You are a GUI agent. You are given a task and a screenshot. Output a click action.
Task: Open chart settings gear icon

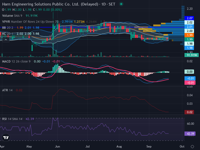192,146
